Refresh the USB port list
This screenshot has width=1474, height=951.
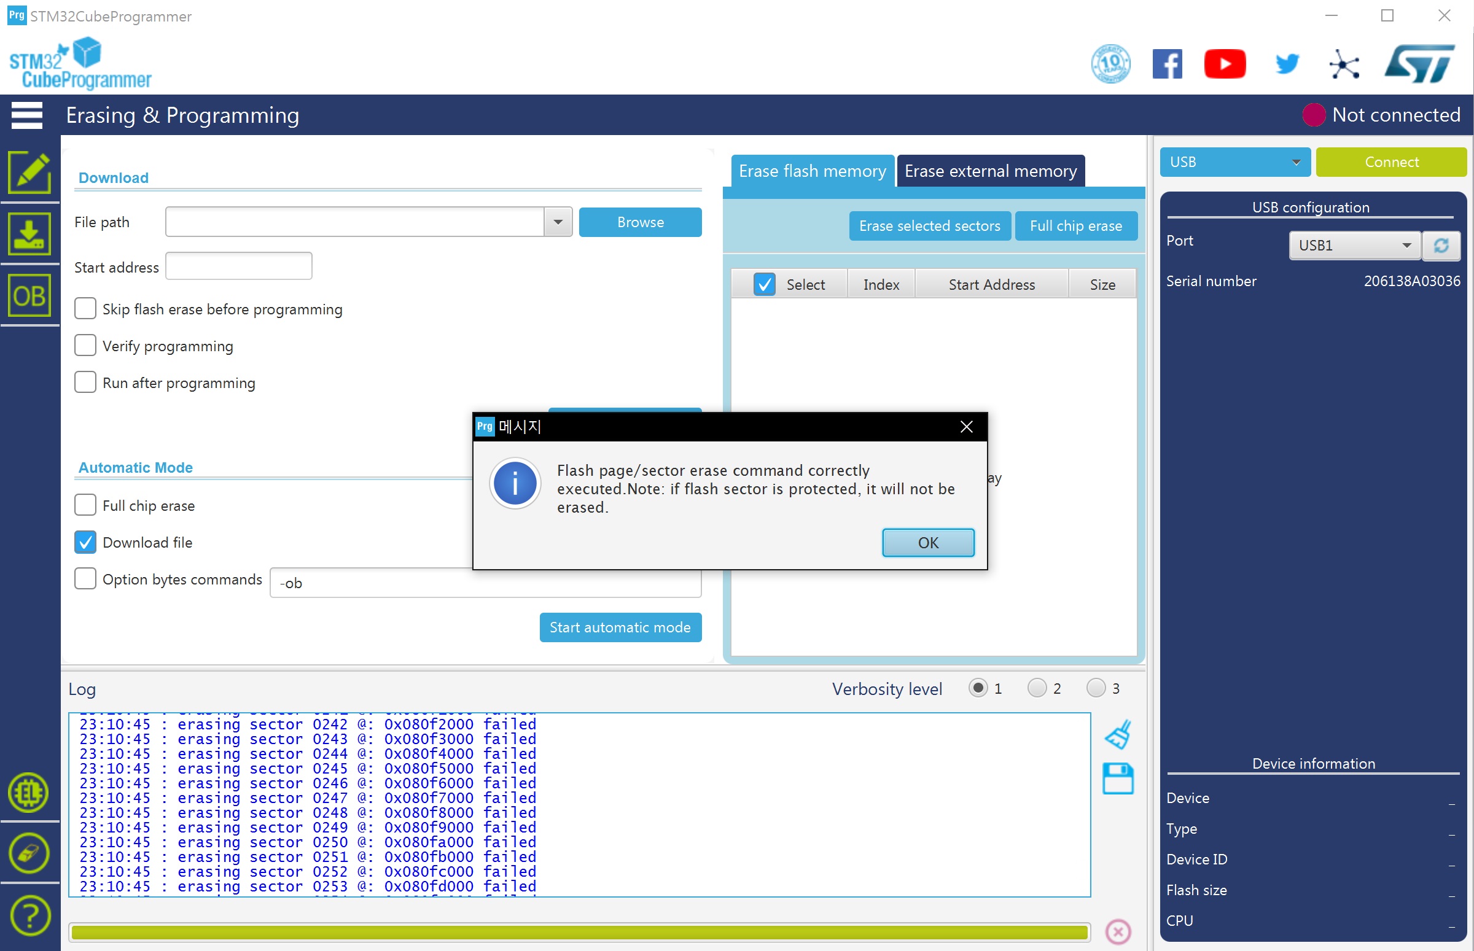pos(1441,246)
